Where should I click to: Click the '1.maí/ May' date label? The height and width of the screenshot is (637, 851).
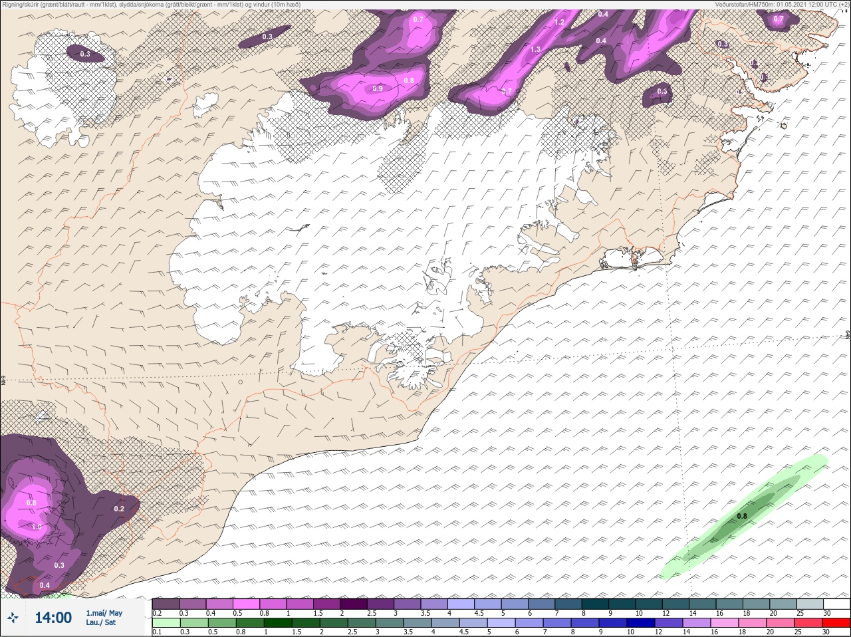point(104,613)
